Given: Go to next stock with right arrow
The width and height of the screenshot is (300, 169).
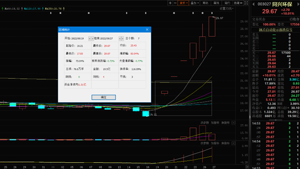Looking at the screenshot, I should click(298, 4).
